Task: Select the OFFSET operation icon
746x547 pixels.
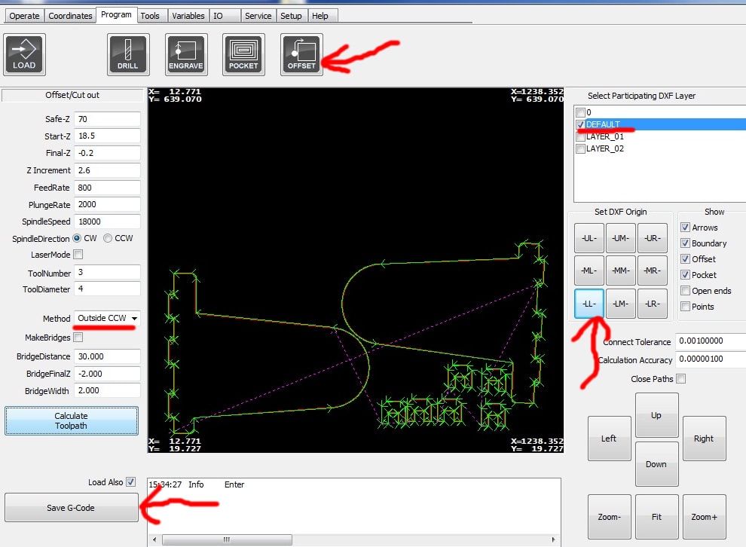Action: pos(301,54)
